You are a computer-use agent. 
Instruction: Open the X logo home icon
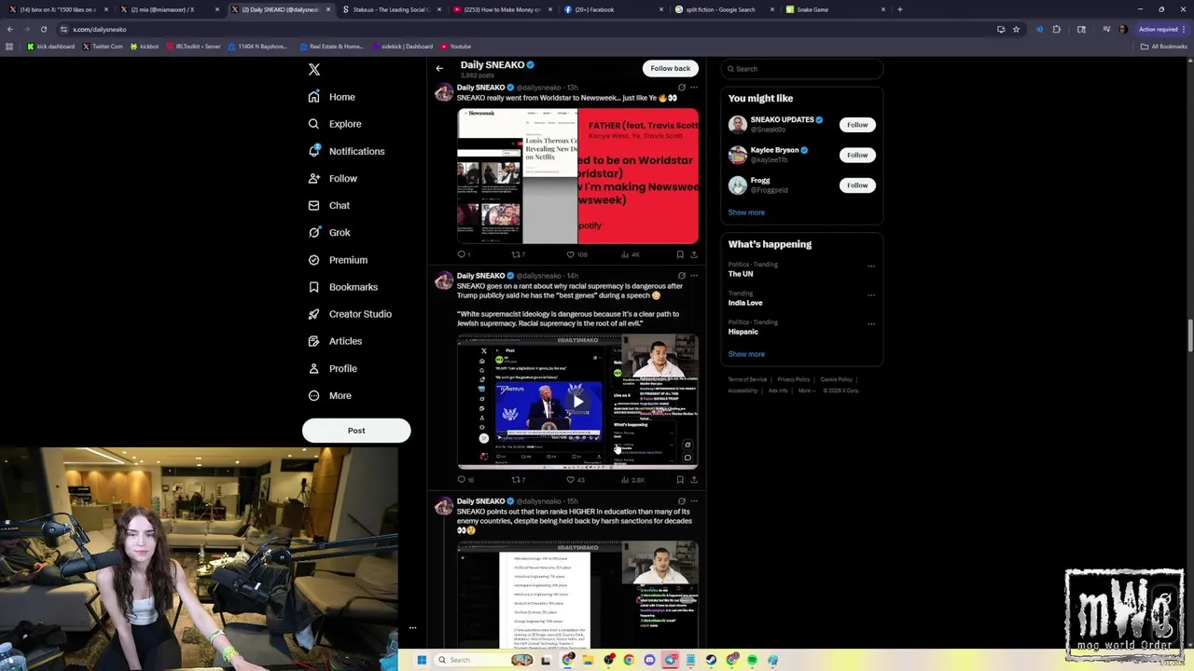pyautogui.click(x=314, y=70)
